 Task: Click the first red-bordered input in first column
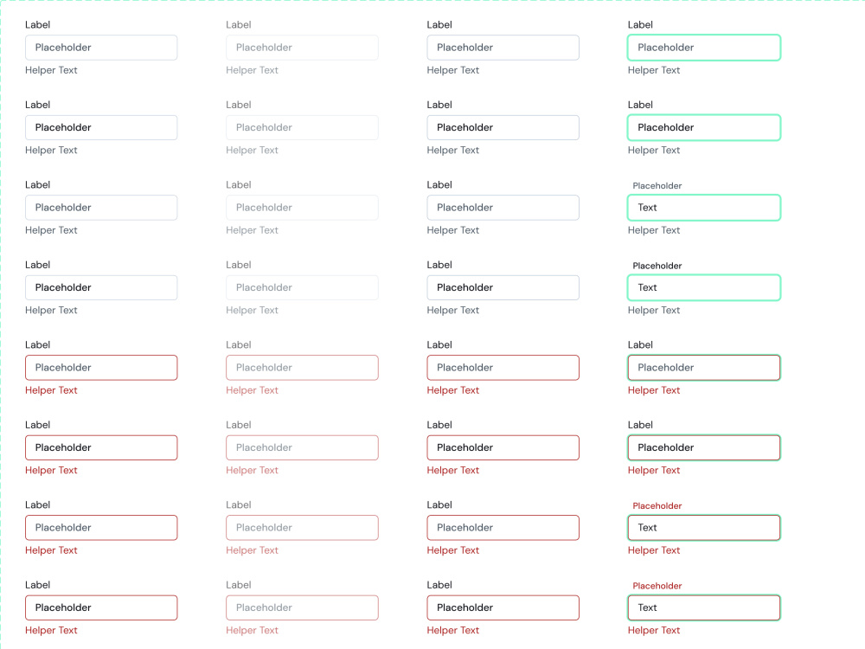click(101, 368)
